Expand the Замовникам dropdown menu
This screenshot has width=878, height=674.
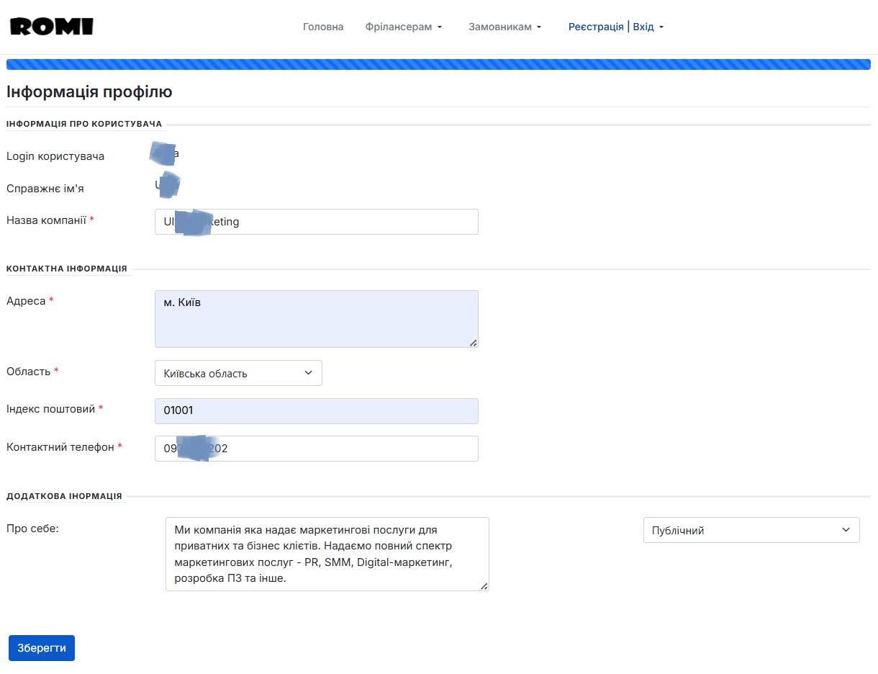tap(504, 27)
